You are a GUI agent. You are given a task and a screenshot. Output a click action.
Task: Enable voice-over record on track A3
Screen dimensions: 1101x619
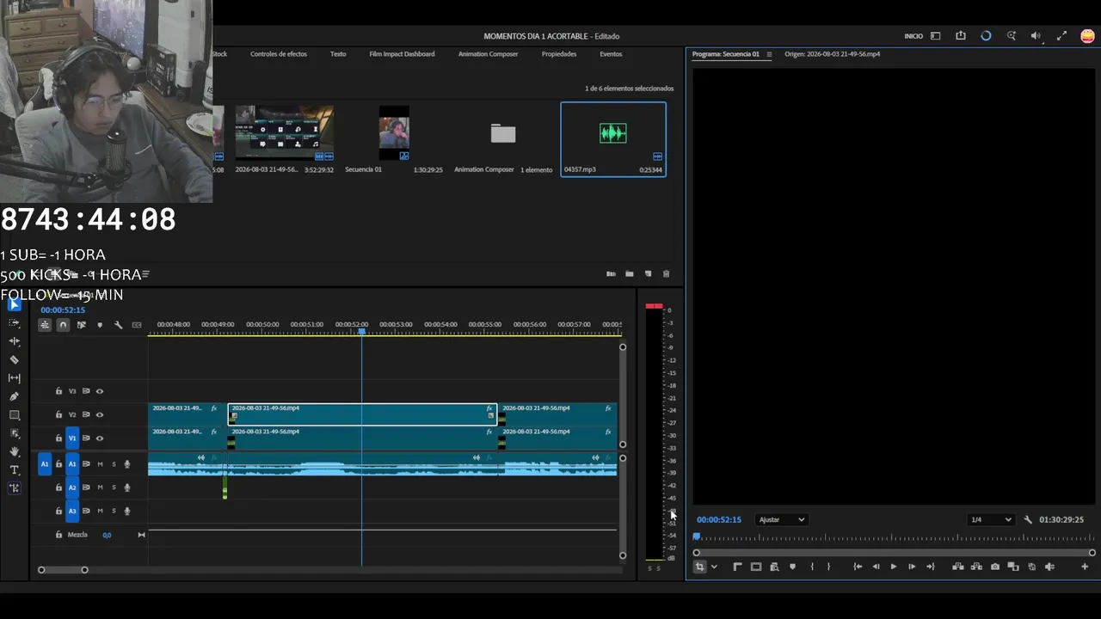pos(127,511)
